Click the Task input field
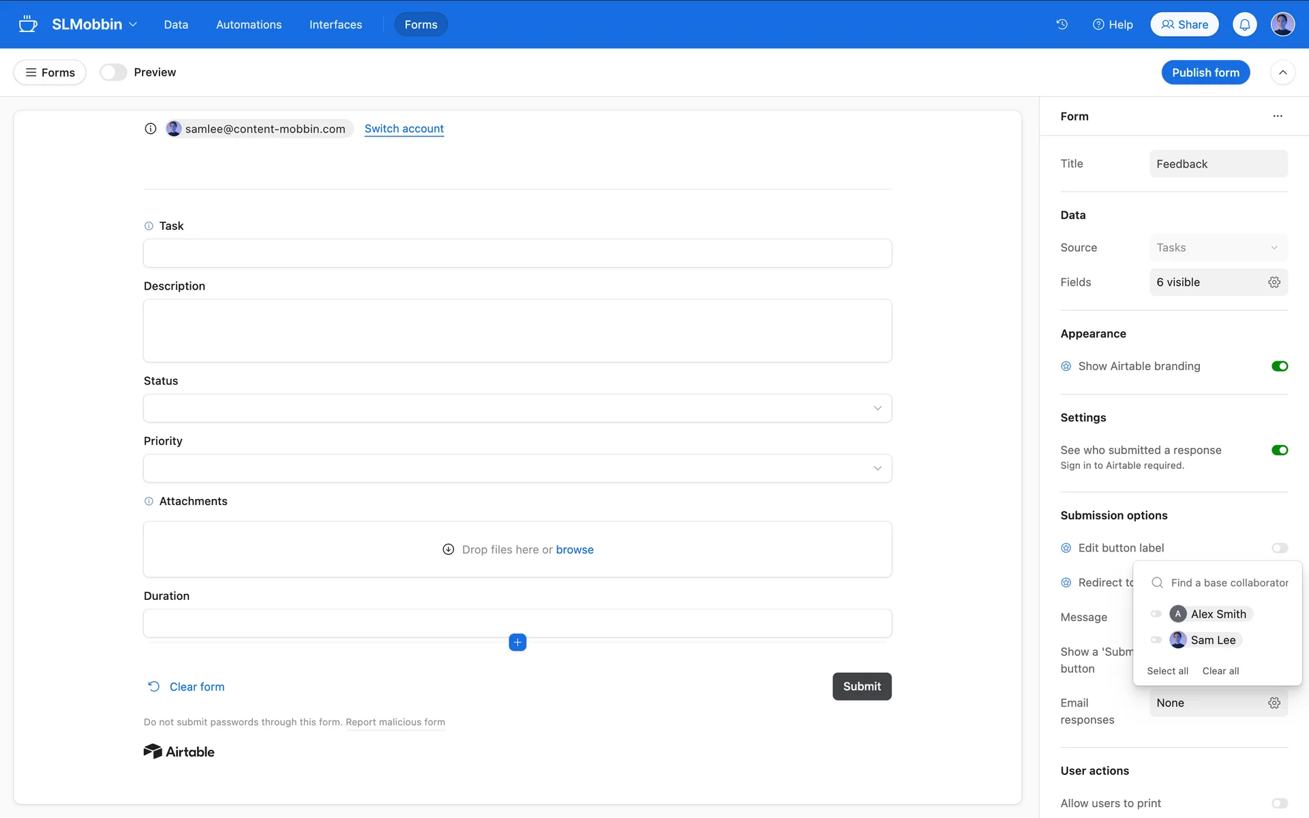This screenshot has width=1309, height=818. pos(517,254)
